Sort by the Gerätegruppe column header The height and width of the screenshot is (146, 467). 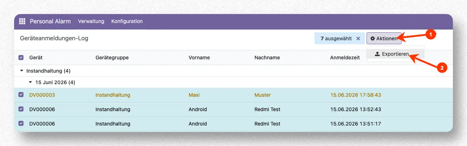112,58
